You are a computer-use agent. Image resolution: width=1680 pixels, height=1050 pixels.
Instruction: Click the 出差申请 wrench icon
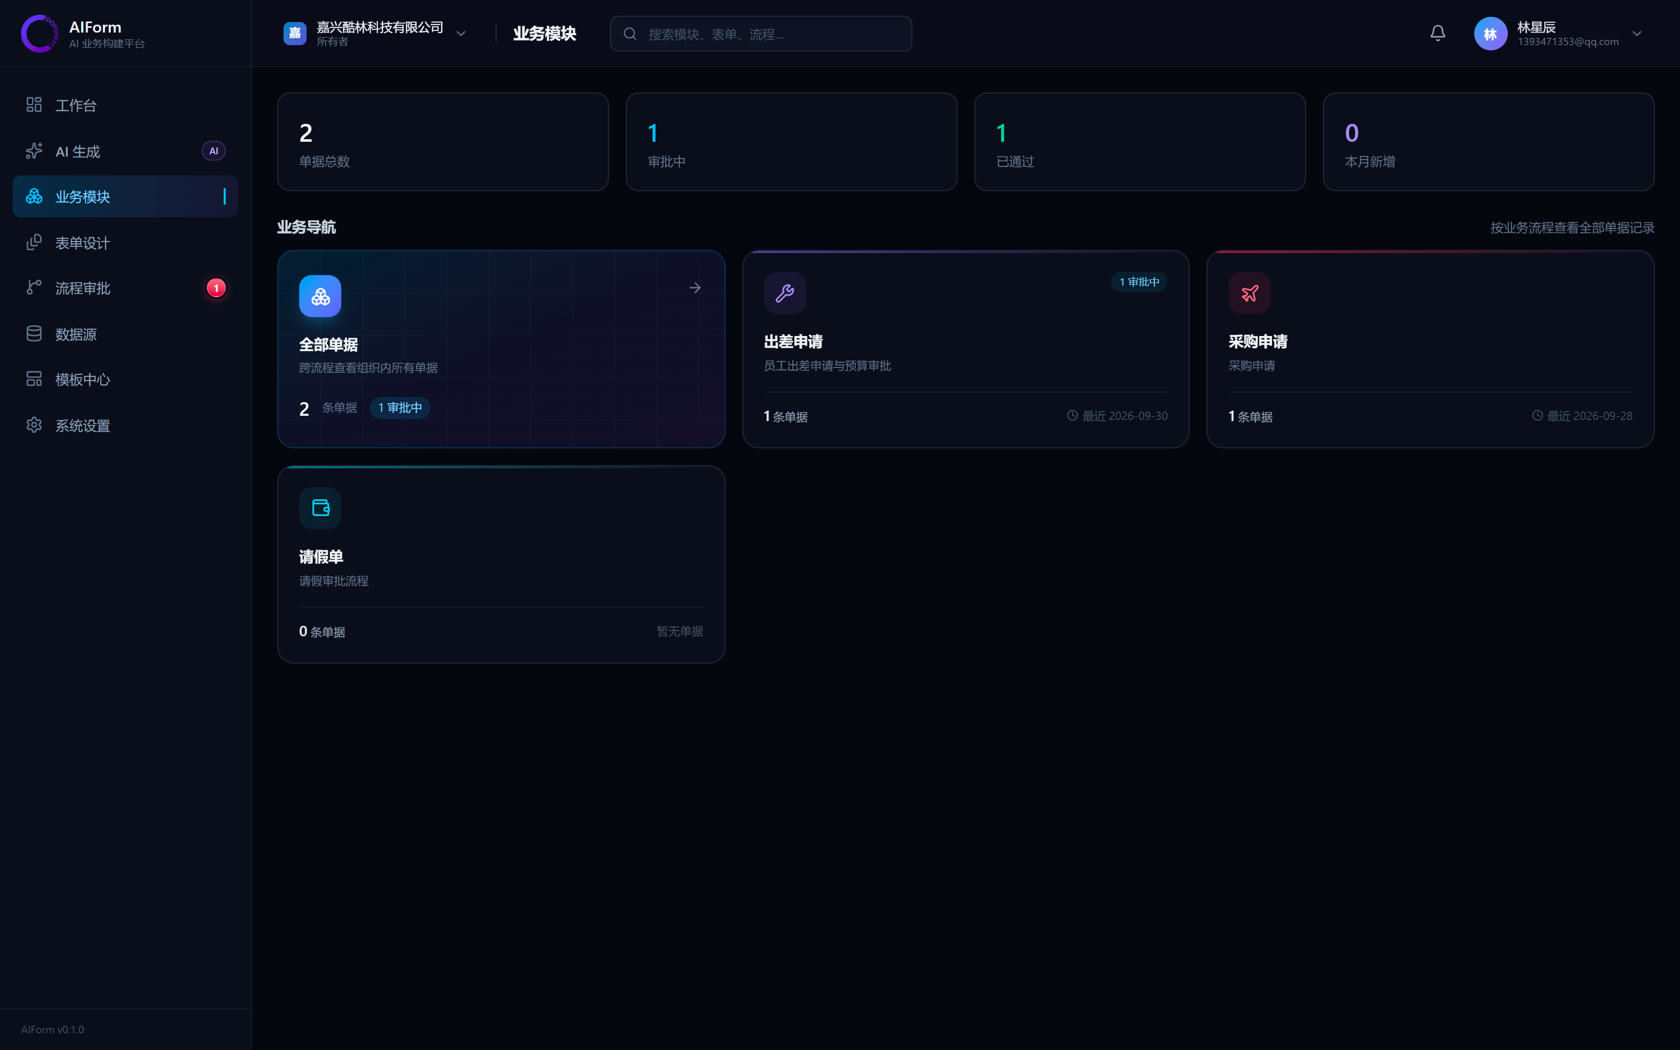784,293
